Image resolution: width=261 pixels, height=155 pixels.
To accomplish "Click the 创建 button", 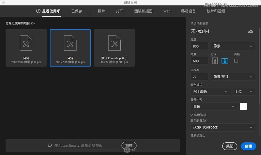I will click(248, 146).
